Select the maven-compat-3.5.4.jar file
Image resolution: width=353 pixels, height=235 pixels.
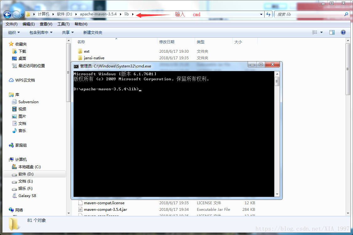(x=105, y=209)
